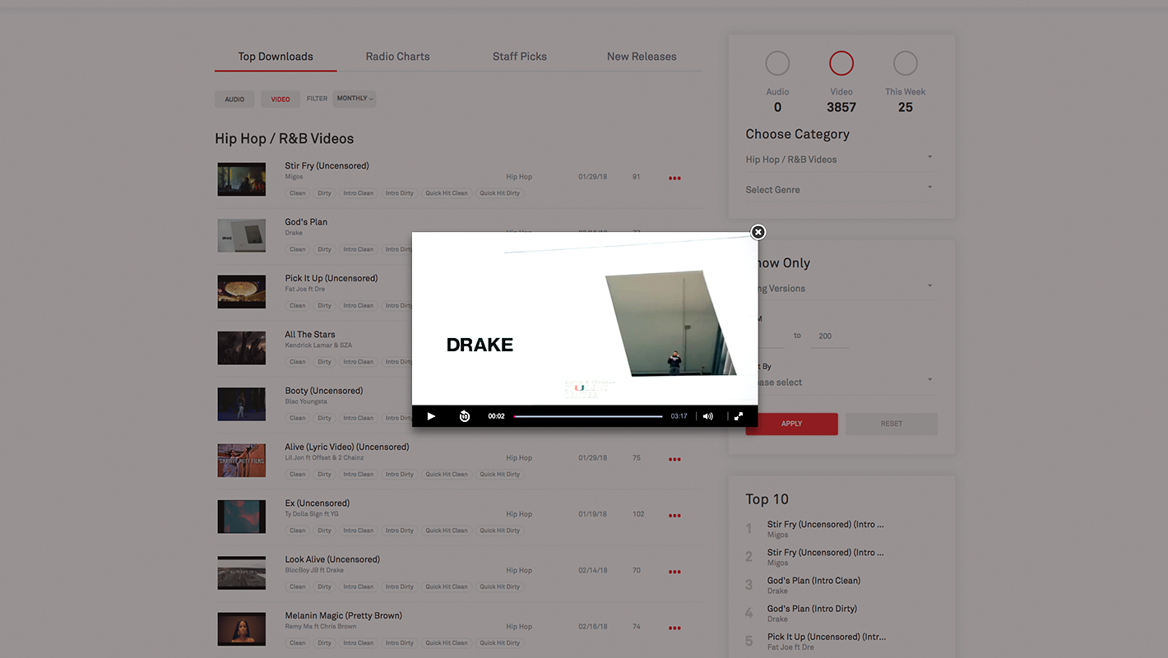
Task: Mute the video volume
Action: coord(707,416)
